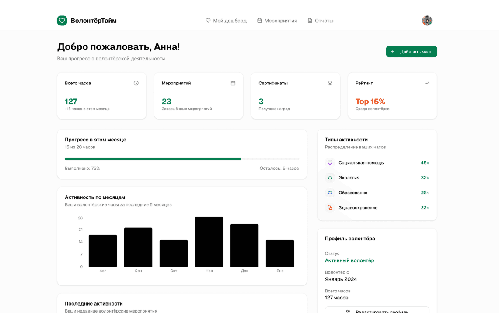Select the Ноя bar in the activity chart

pos(209,242)
